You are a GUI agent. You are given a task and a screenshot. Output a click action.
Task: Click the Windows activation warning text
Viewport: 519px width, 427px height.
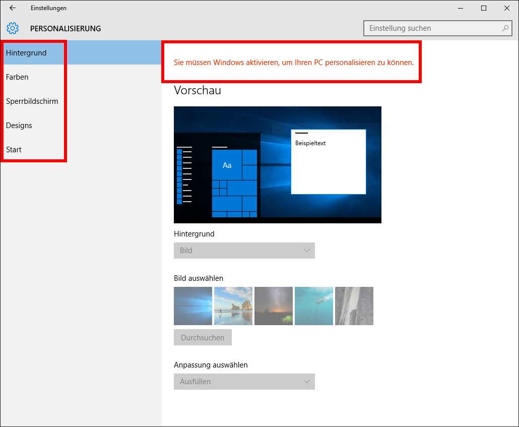tap(294, 63)
